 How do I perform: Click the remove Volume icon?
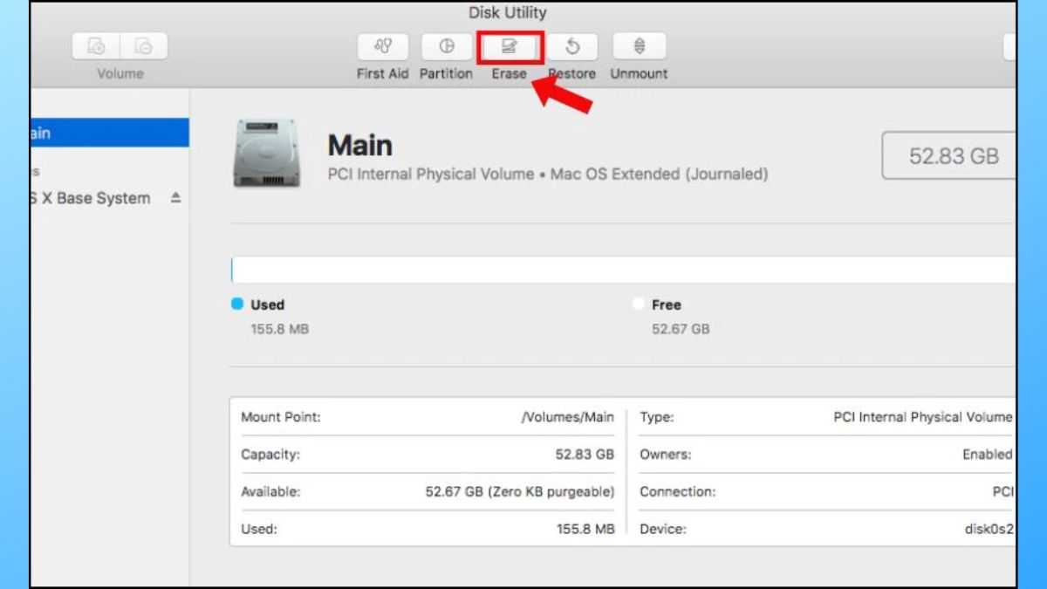(145, 46)
